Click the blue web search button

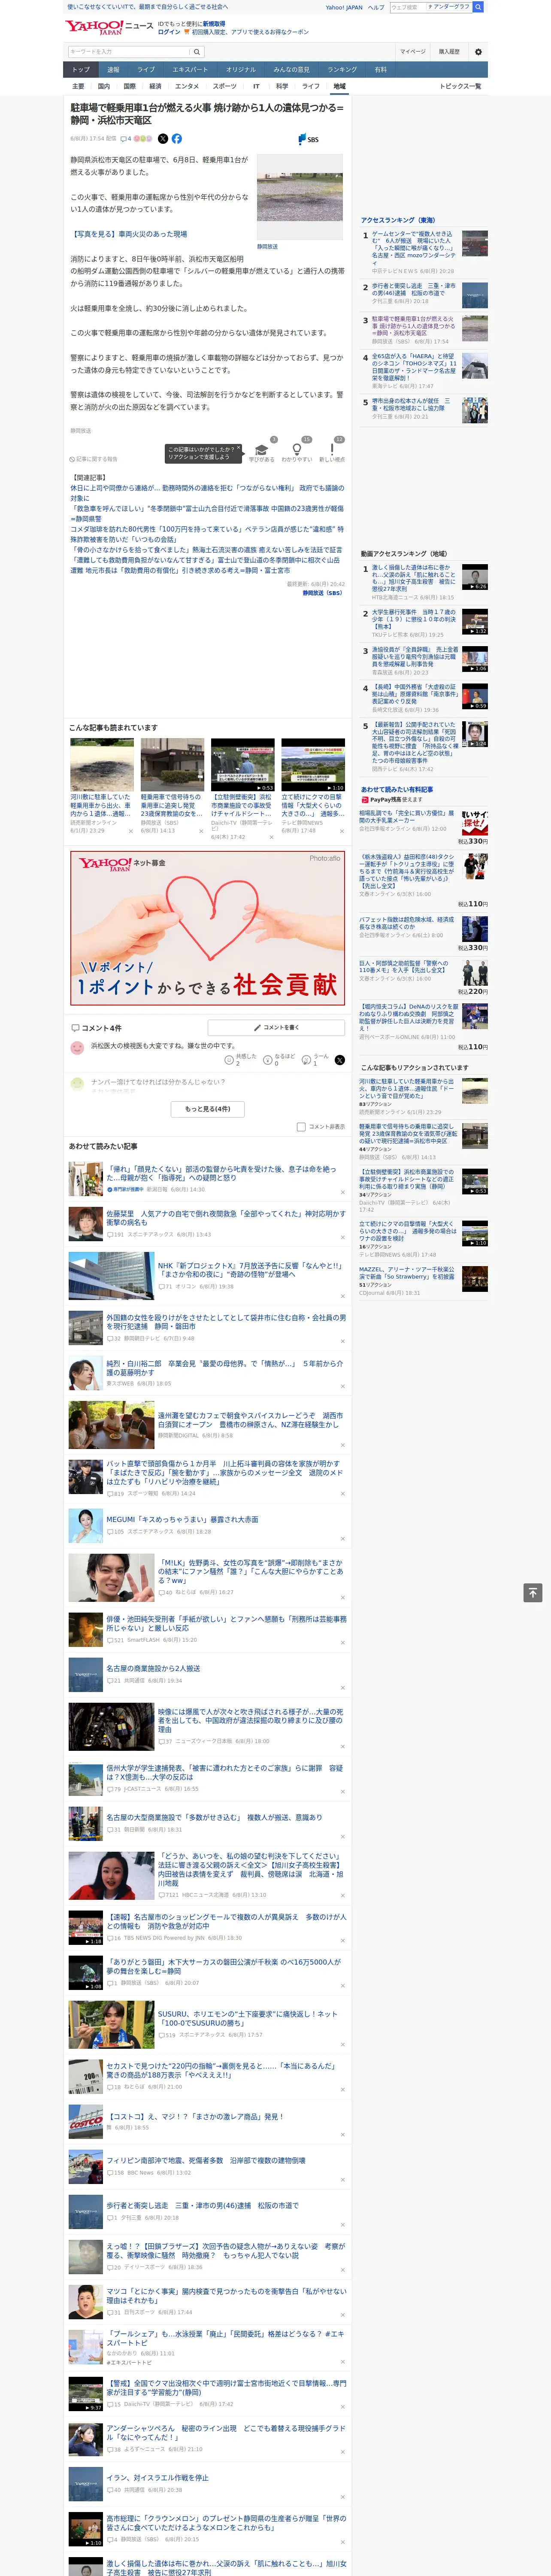(478, 7)
